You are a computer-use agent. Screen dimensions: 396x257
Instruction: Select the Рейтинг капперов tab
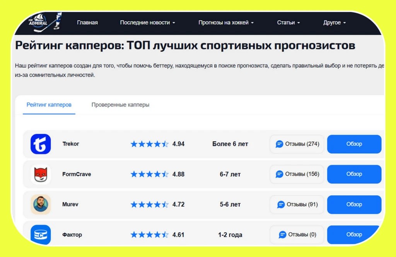click(49, 105)
